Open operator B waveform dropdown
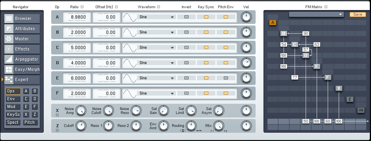Screen dimensions: 371x141 (x=156, y=32)
